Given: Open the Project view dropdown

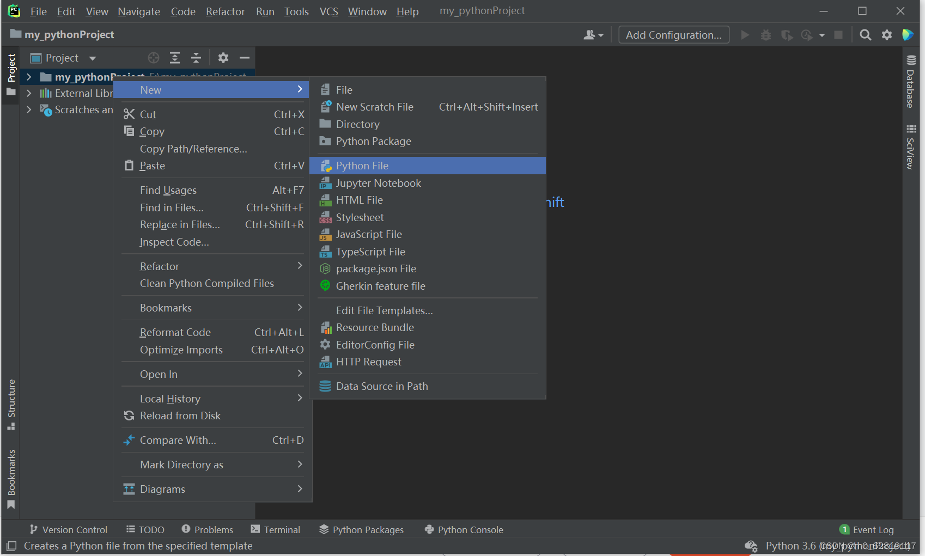Looking at the screenshot, I should 64,58.
